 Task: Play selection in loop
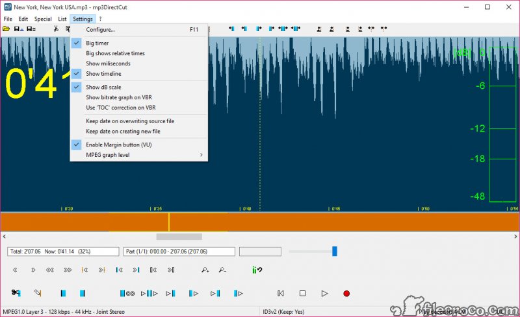(127, 293)
